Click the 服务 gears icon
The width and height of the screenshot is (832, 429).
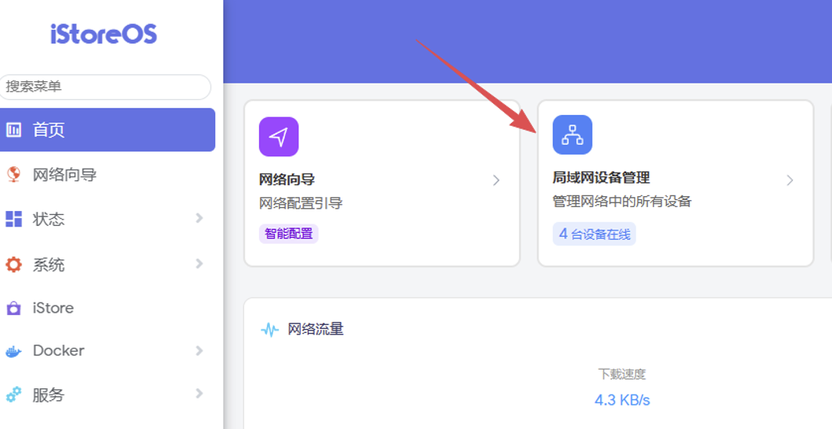tap(14, 395)
